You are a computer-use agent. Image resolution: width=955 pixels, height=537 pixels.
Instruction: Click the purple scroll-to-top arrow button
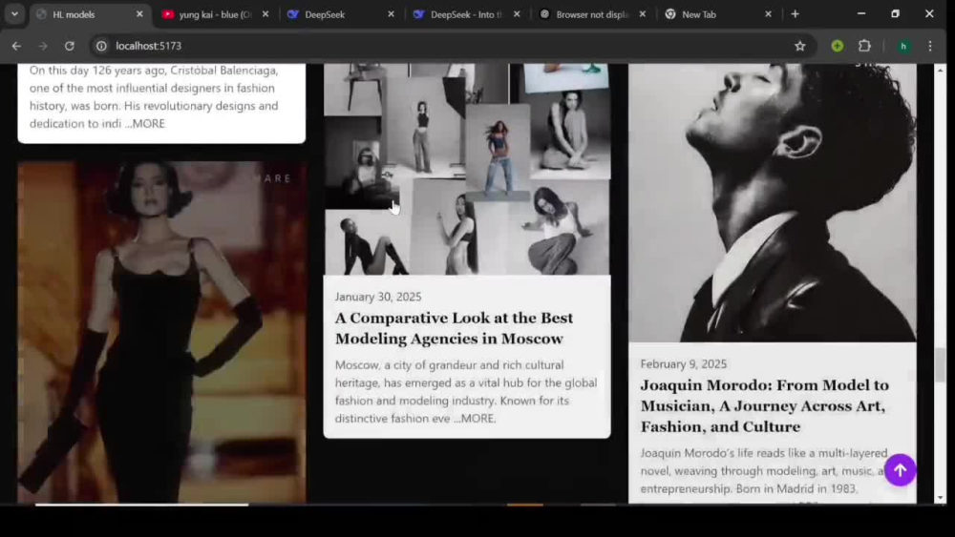[x=900, y=470]
